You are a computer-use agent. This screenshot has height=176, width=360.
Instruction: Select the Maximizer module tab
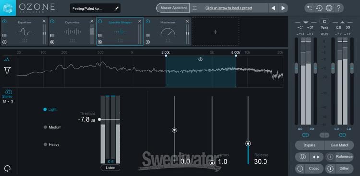[168, 32]
